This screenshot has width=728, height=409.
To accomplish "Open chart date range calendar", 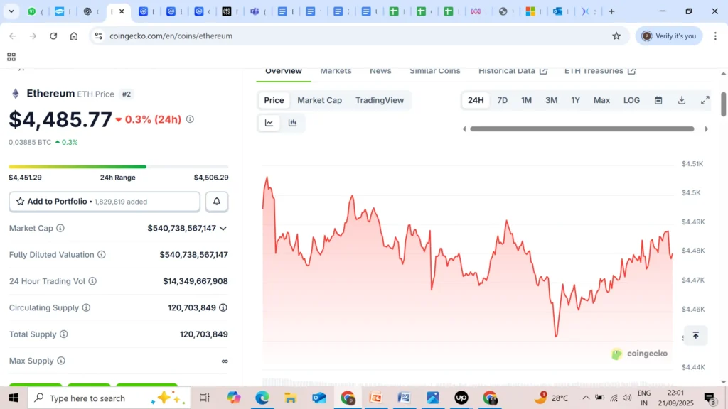I will [658, 100].
